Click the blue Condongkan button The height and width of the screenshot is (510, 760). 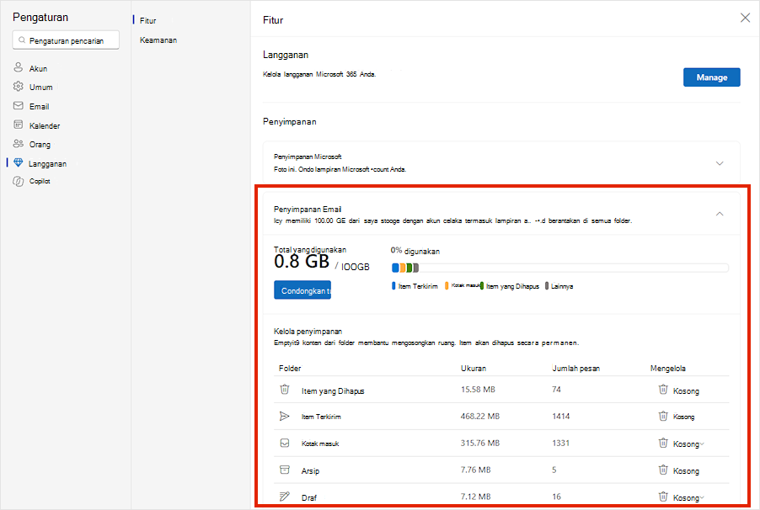pos(302,290)
